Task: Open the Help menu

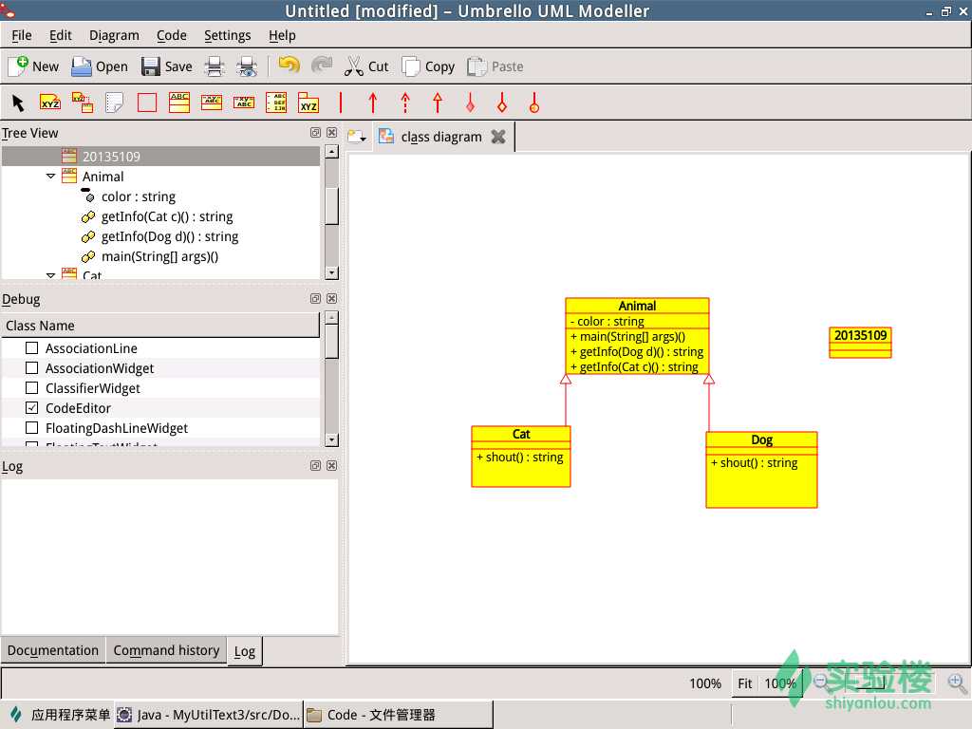Action: [282, 35]
